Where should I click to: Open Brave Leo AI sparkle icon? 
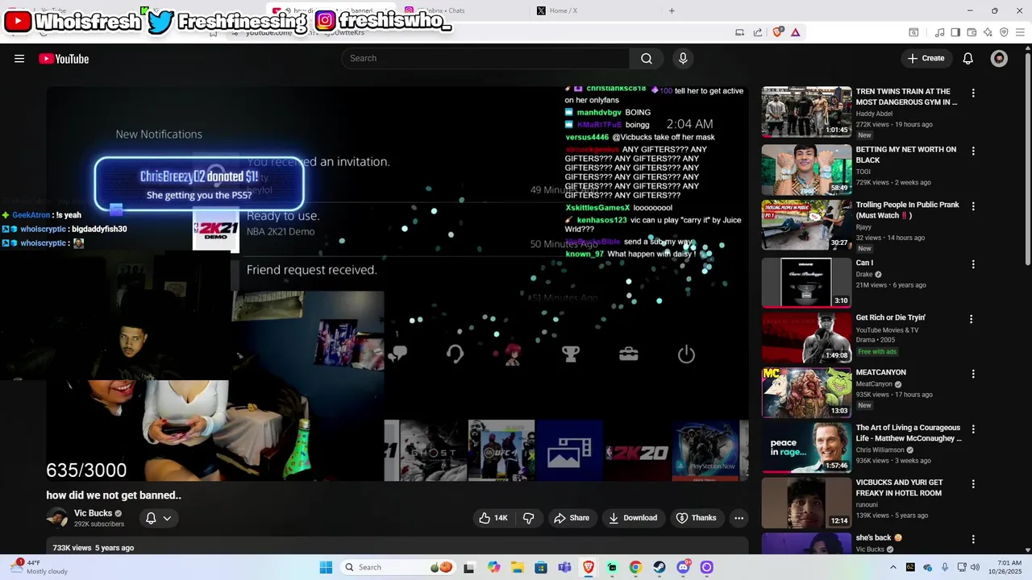(988, 32)
